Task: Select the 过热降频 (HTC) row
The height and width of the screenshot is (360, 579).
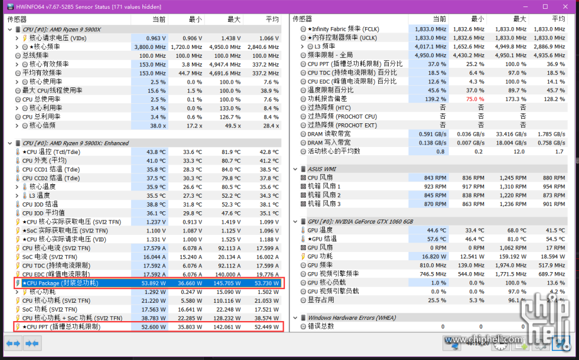Action: coord(433,107)
